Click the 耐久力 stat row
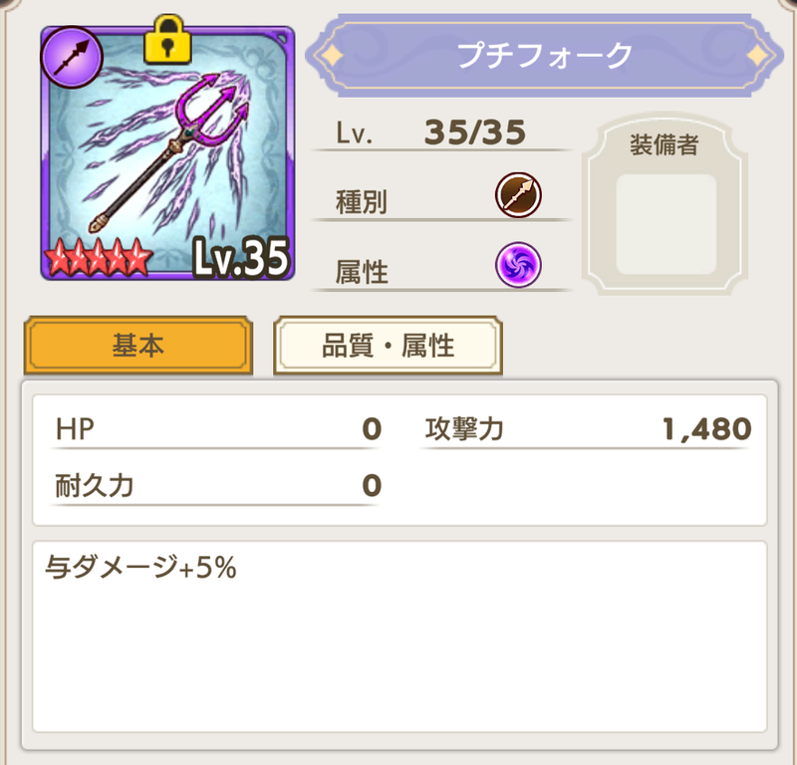 coord(216,486)
